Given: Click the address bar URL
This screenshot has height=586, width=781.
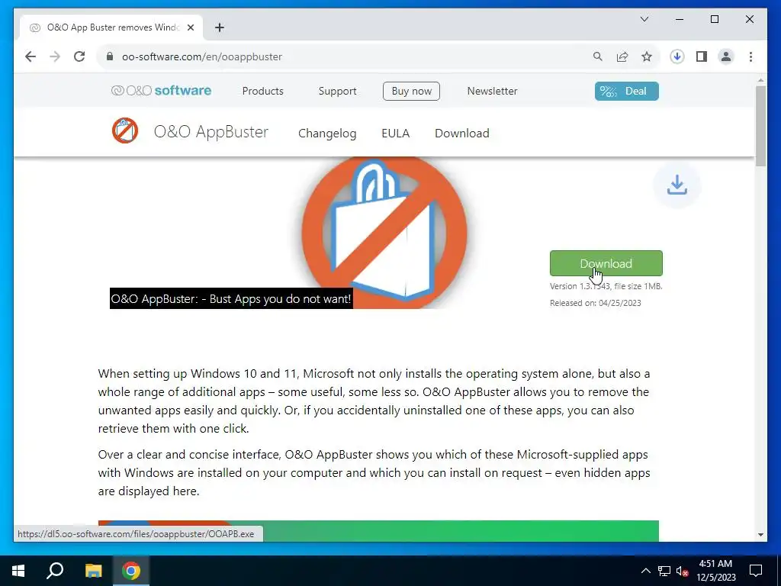Looking at the screenshot, I should [x=201, y=56].
